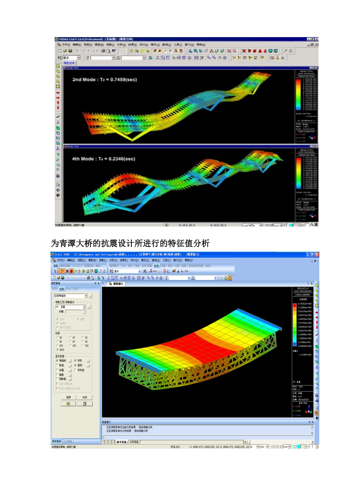Open first selection combo arrow in Civil 2006 toolbar
Screen dimensions: 356x504
coord(188,278)
